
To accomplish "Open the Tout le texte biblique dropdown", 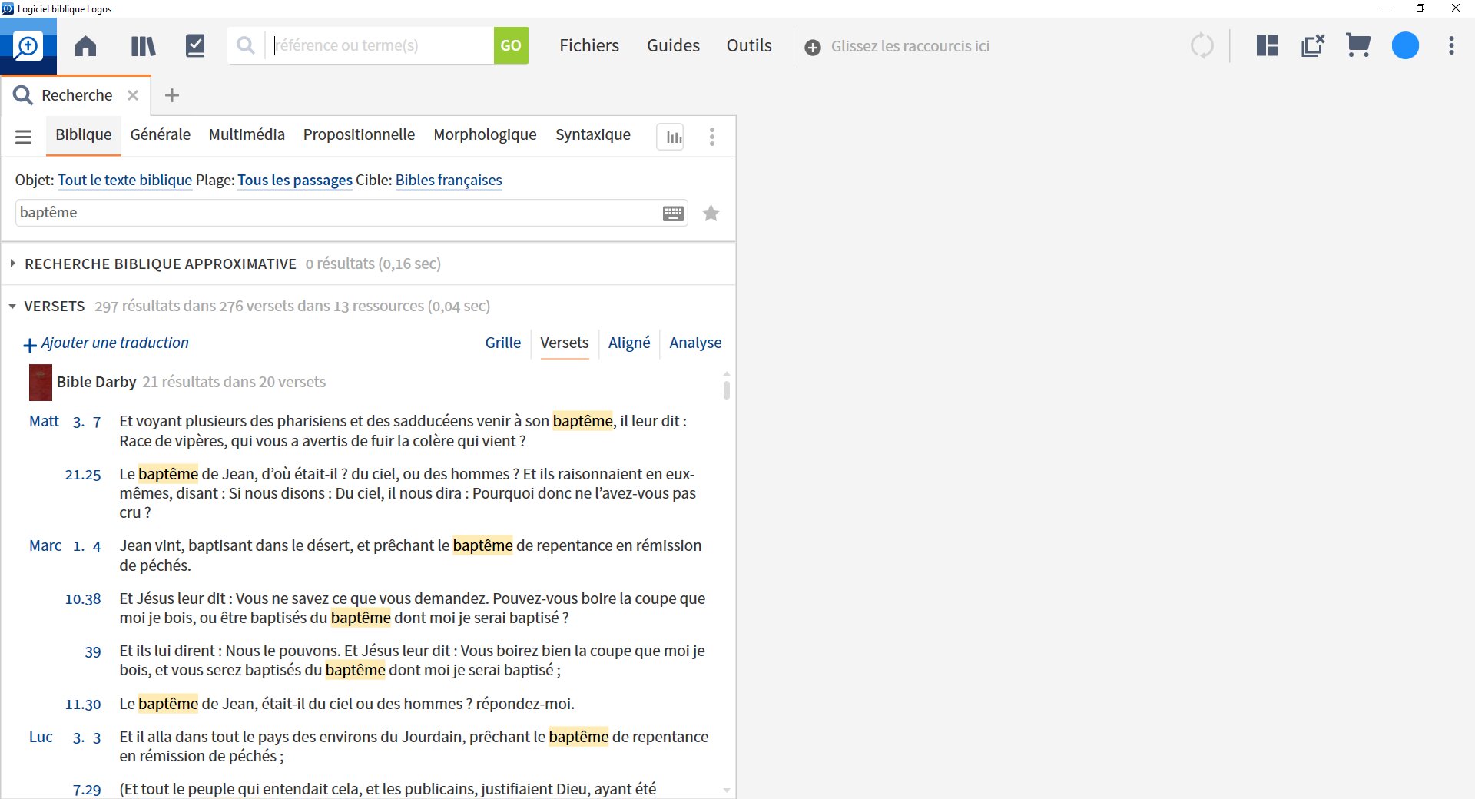I will click(x=124, y=180).
